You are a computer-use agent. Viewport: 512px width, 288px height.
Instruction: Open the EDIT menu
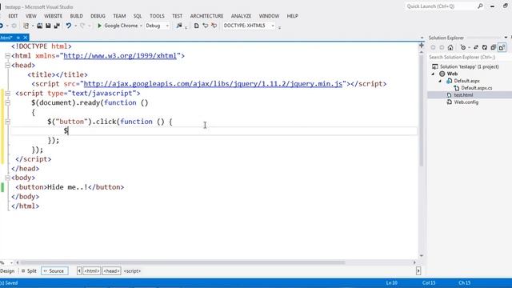click(x=13, y=16)
